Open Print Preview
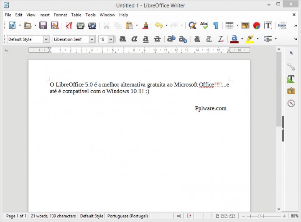Image resolution: width=301 pixels, height=222 pixels. (x=92, y=26)
